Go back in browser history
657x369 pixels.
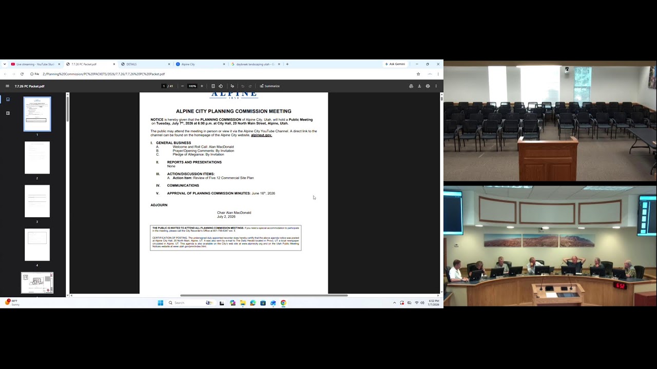point(5,74)
